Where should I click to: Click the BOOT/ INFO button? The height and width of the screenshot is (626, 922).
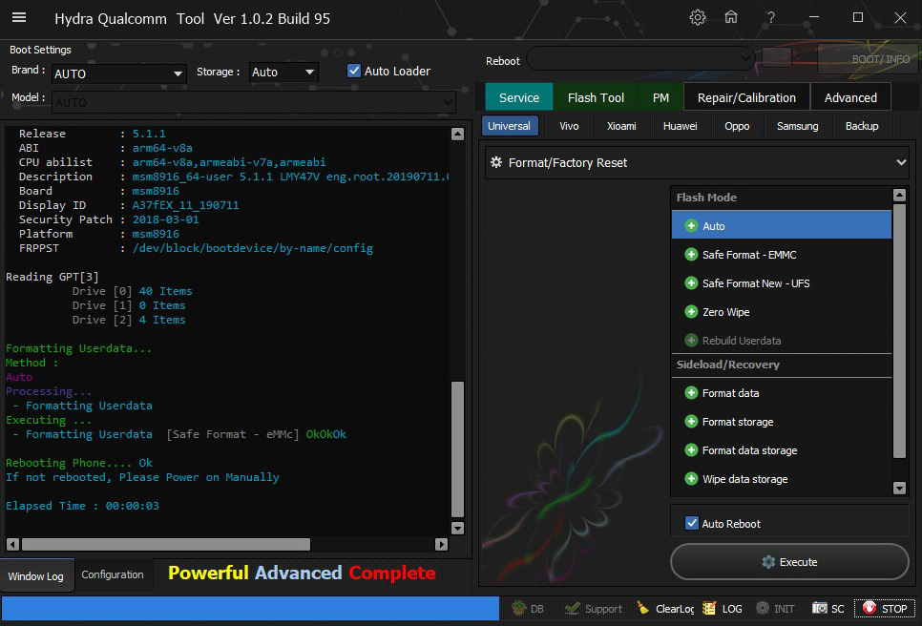tap(869, 59)
